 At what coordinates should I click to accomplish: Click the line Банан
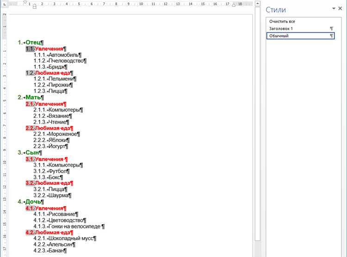pos(50,251)
